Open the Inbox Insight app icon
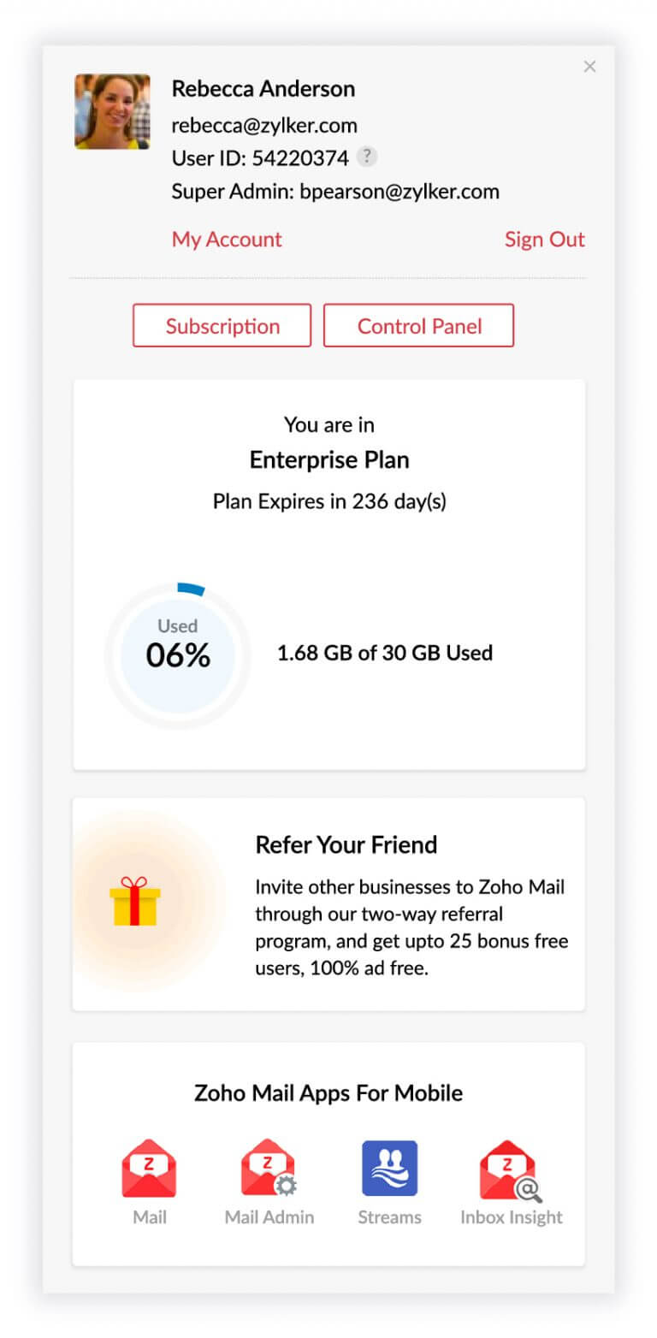The height and width of the screenshot is (1338, 657). 511,1168
